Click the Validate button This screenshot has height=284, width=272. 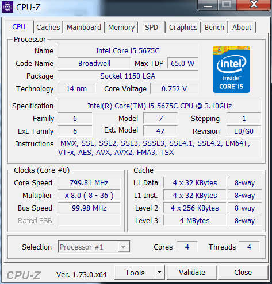[x=192, y=273]
